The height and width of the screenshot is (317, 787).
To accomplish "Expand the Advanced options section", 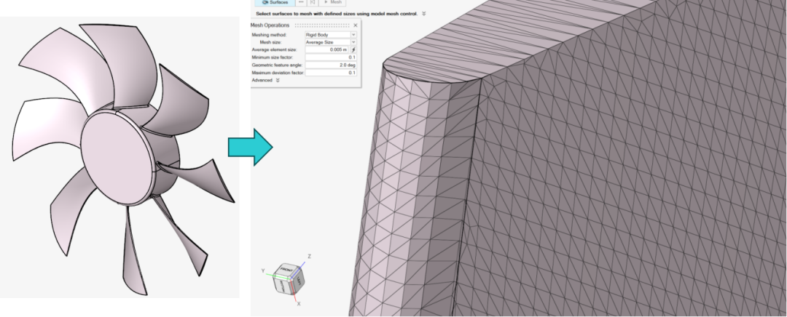I will pos(278,80).
